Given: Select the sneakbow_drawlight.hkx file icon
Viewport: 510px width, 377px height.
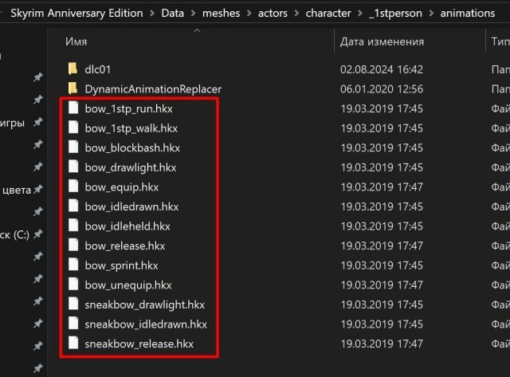Looking at the screenshot, I should point(73,304).
